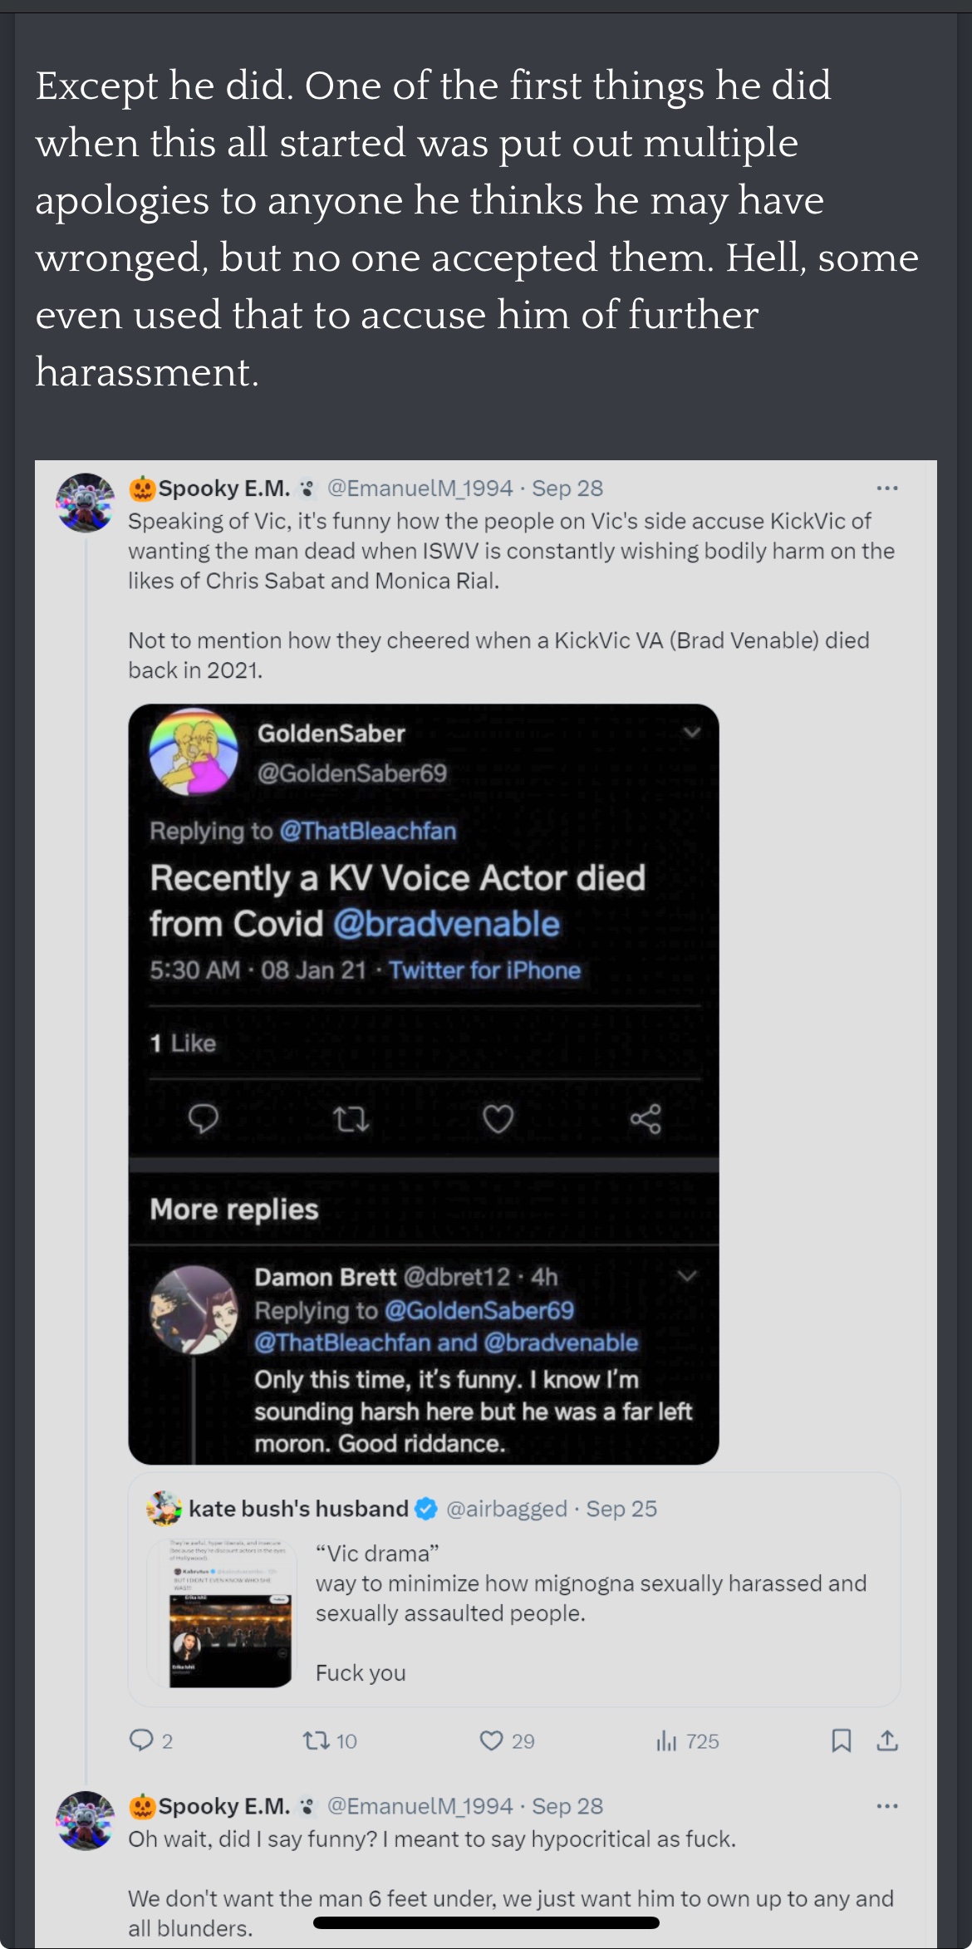Open @airbagged quoted tweet handle
Screen dimensions: 972x1949
pyautogui.click(x=507, y=1509)
